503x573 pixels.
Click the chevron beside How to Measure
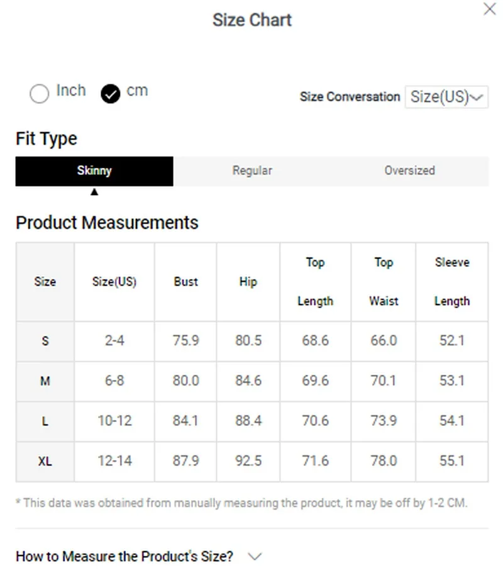click(255, 557)
